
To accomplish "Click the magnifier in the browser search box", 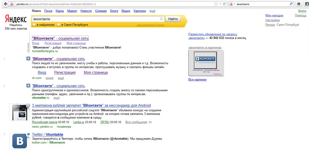I will click(291, 4).
